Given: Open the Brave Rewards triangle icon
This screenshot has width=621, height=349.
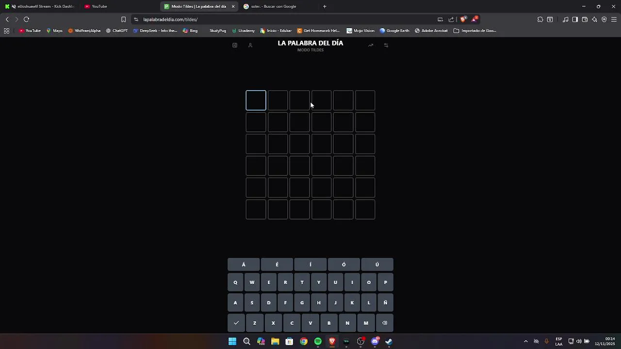Looking at the screenshot, I should [x=474, y=19].
